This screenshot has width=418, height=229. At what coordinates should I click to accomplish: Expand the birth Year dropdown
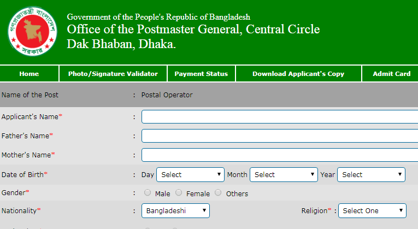pyautogui.click(x=371, y=174)
